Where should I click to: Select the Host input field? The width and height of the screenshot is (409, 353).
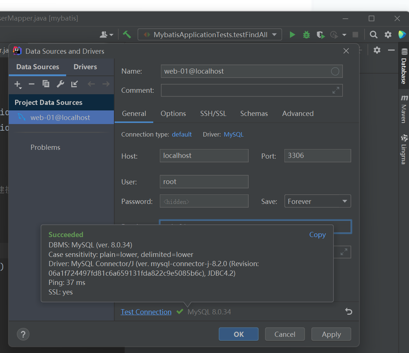pos(204,156)
